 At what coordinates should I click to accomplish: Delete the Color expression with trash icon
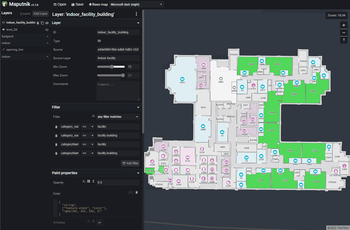coord(137,192)
